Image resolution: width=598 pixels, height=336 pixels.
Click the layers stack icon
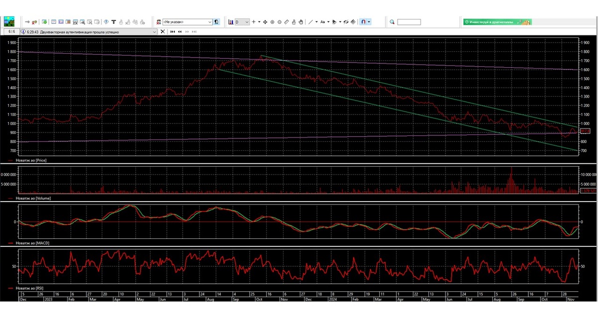[x=353, y=22]
